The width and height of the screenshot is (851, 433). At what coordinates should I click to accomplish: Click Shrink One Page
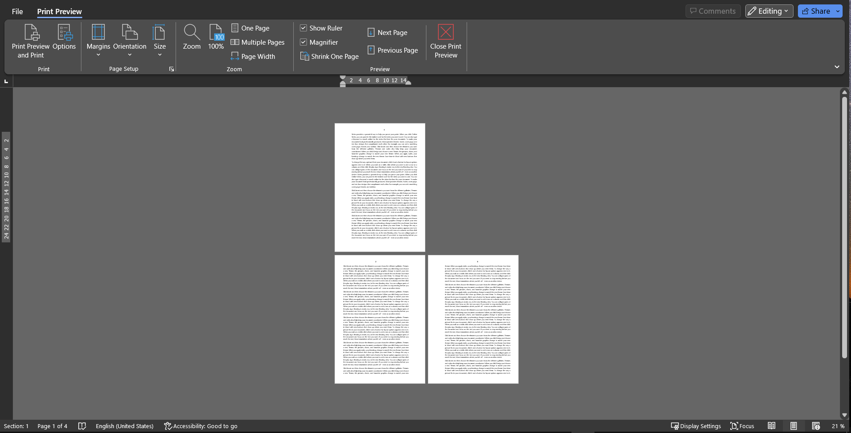[x=329, y=56]
